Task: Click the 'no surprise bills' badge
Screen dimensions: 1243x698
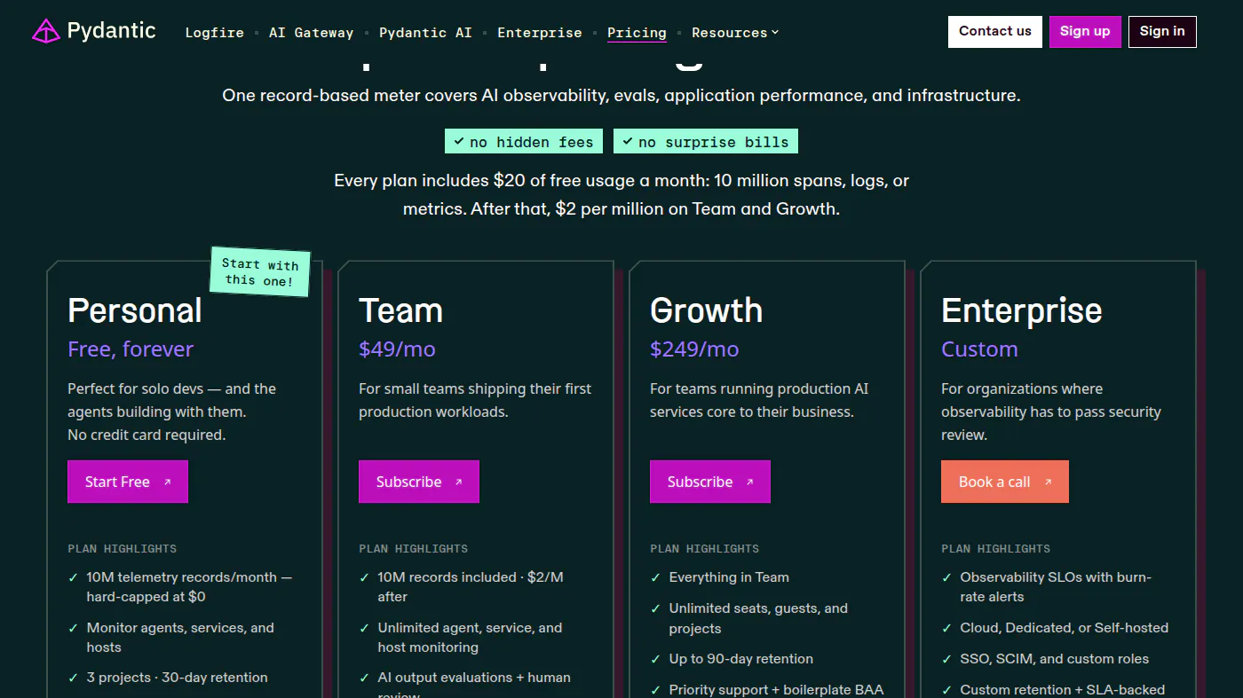Action: click(706, 142)
